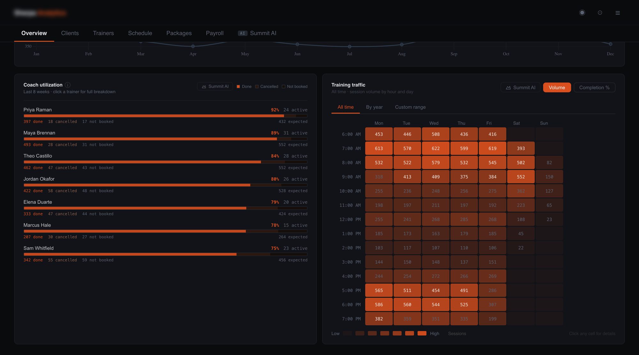Select the Packages tab
This screenshot has height=355, width=639.
tap(179, 33)
